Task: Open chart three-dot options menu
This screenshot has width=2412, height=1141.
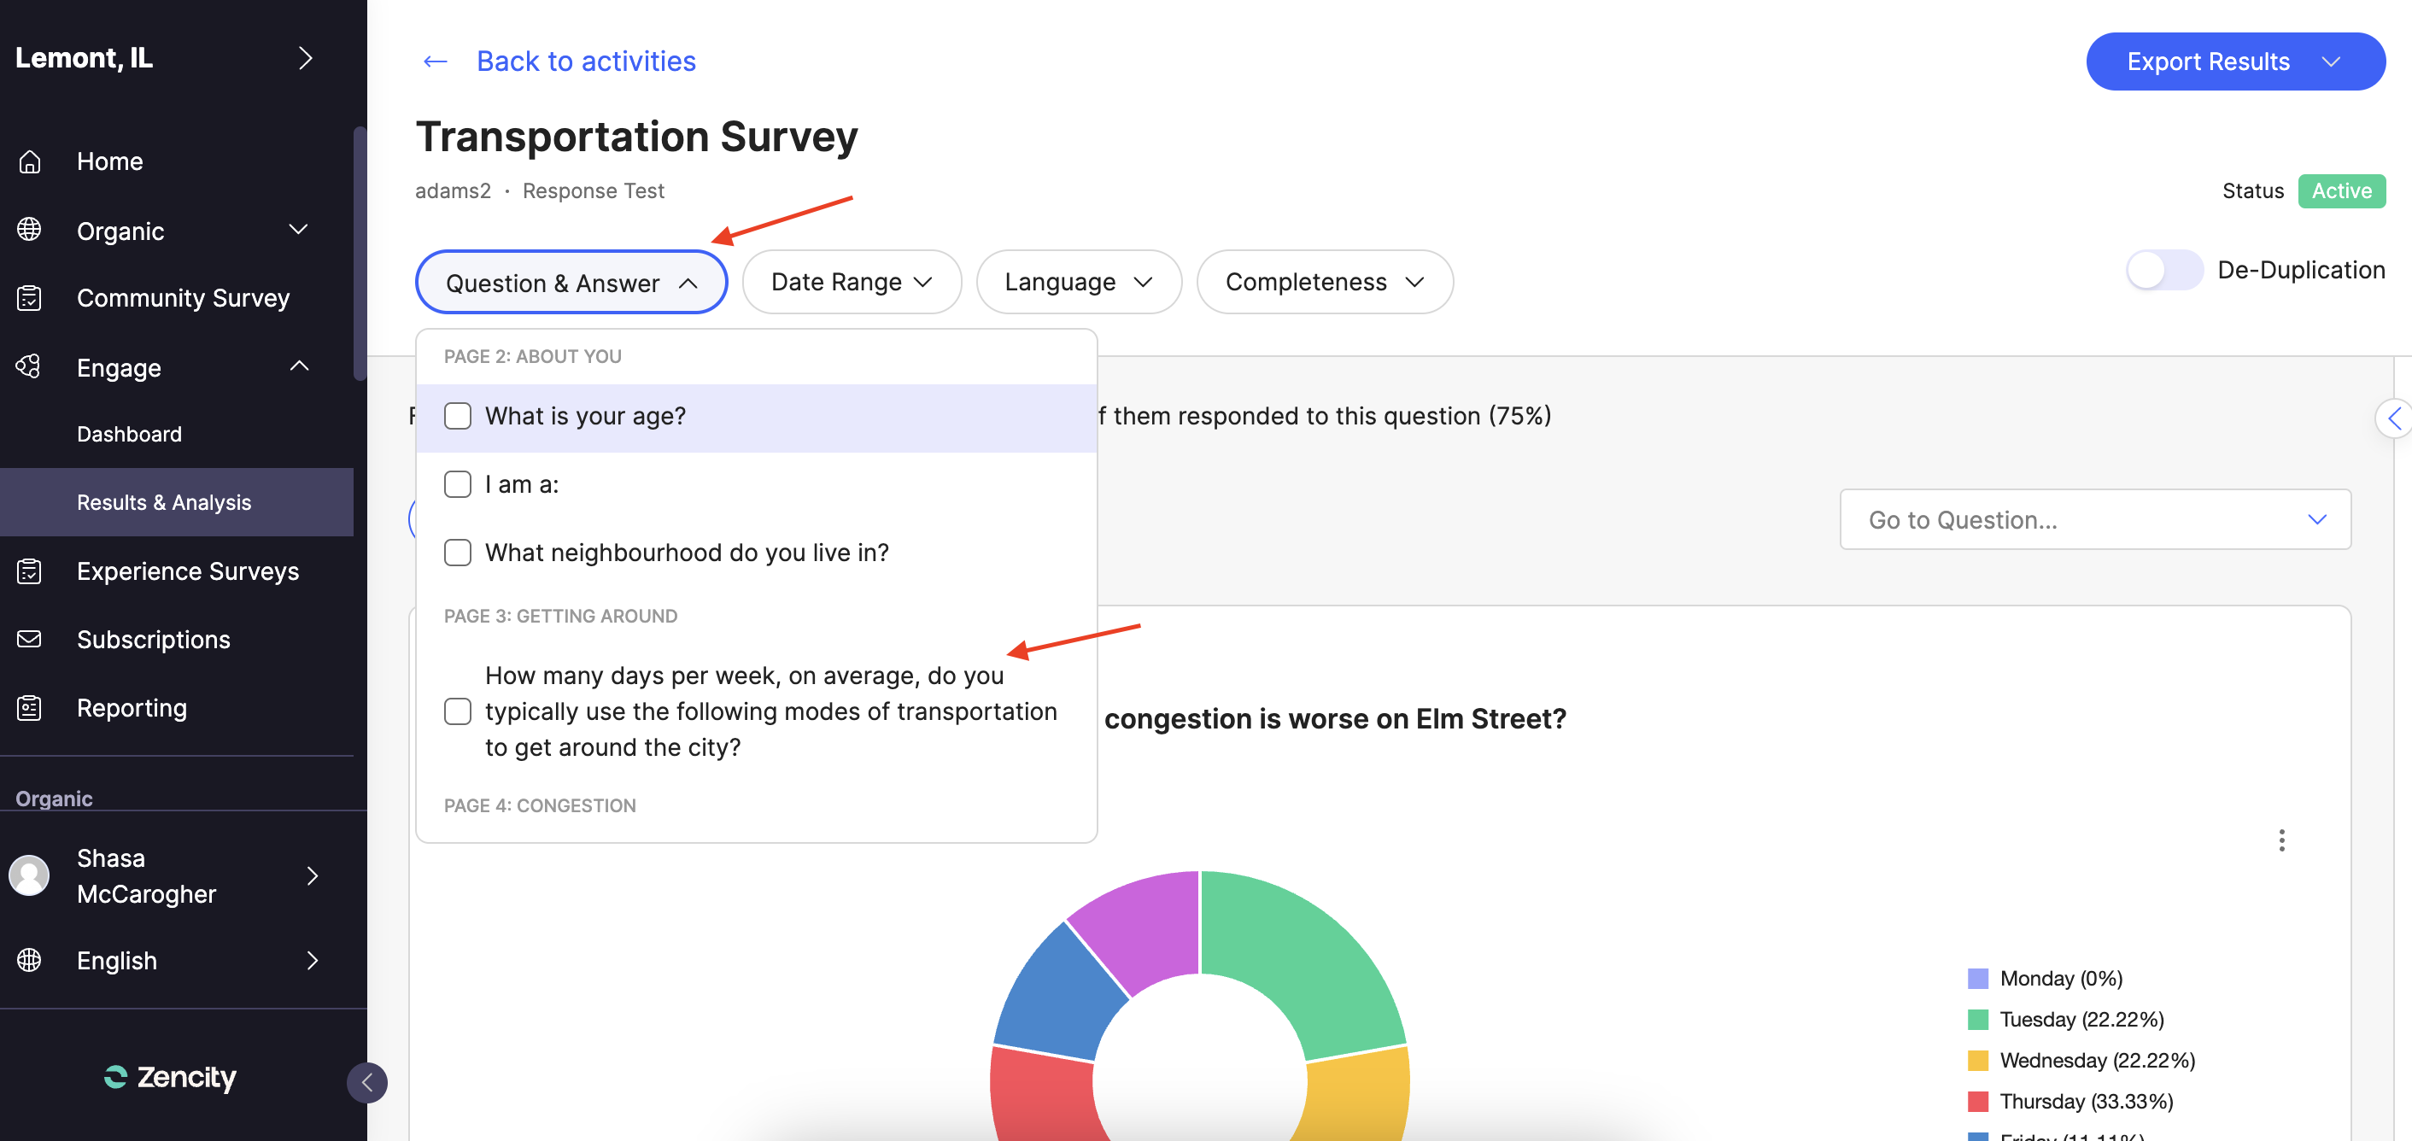Action: pyautogui.click(x=2281, y=840)
